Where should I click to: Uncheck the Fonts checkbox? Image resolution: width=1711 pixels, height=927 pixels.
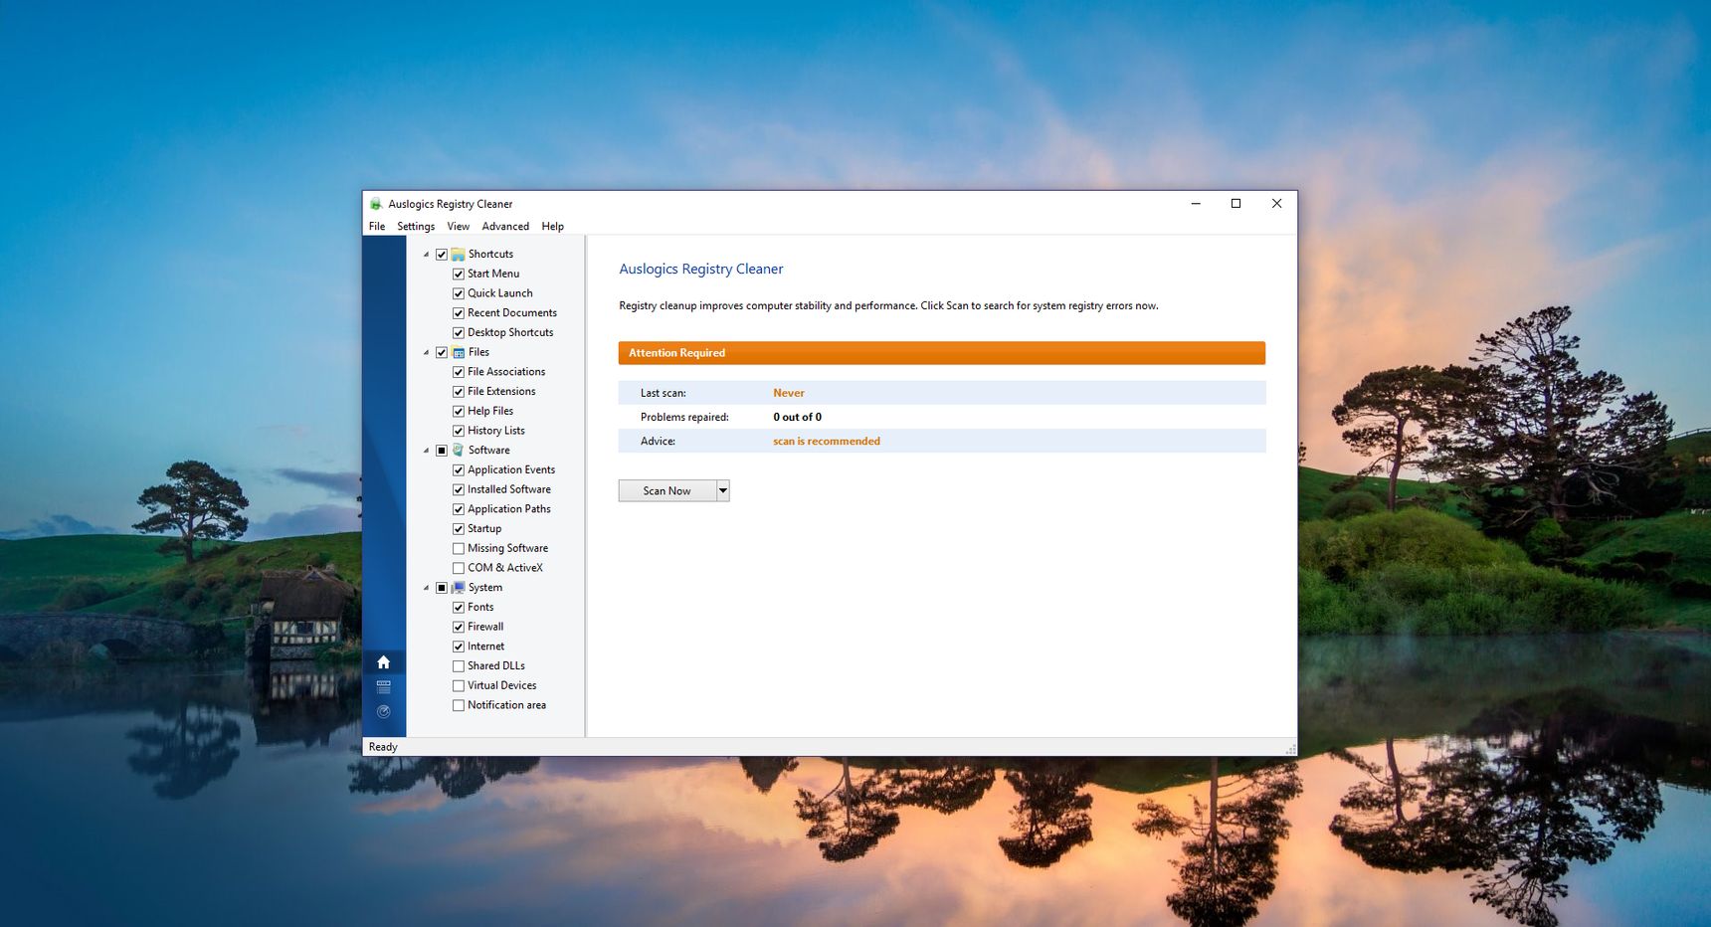[459, 608]
